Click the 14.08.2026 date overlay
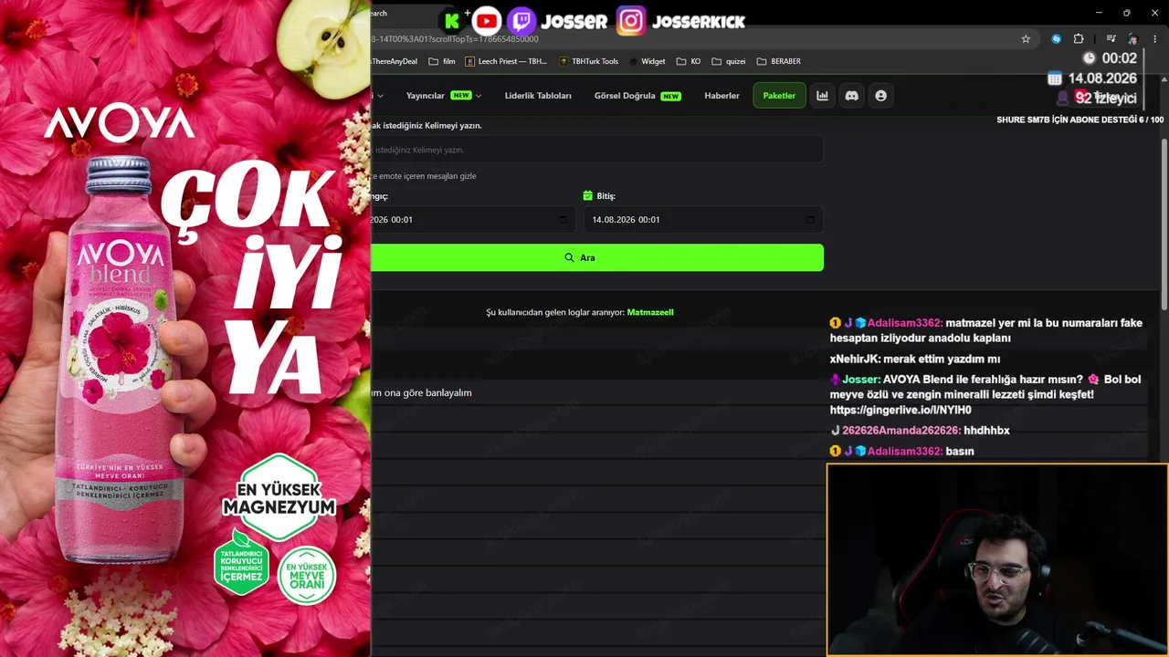The height and width of the screenshot is (657, 1169). [1102, 78]
